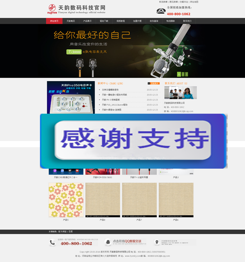The height and width of the screenshot is (262, 245).
Task: Click the 产品7 beige texture thumbnail
Action: coord(139,200)
